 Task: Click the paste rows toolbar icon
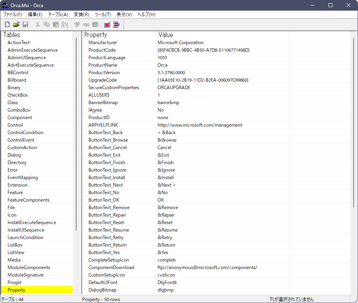(x=95, y=24)
